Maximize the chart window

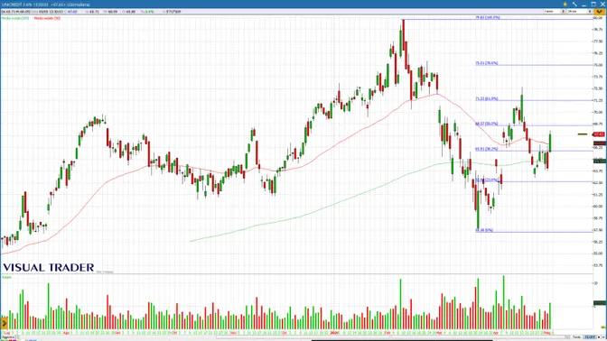pos(593,5)
